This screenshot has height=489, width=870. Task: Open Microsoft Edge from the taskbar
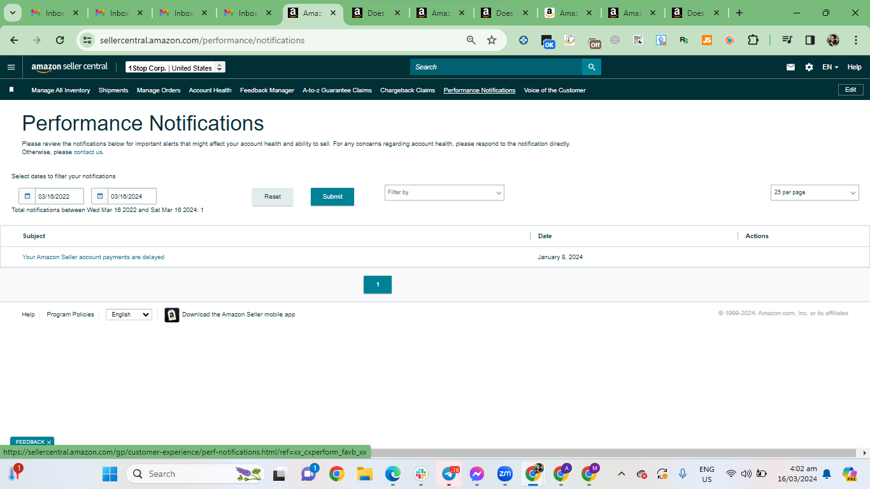393,474
